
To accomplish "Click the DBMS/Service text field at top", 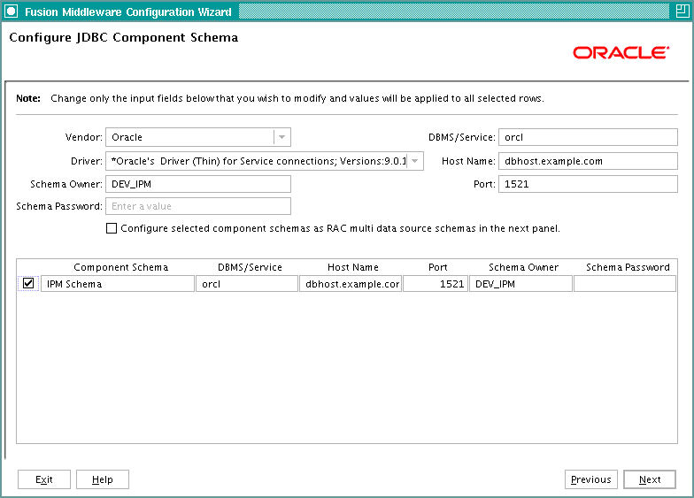I will [x=588, y=137].
